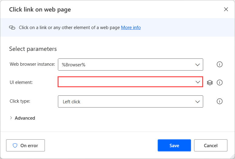Show info for Click type
Viewport: 235px width, 159px height.
coord(220,101)
